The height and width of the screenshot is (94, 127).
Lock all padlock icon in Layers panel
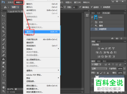108,73
